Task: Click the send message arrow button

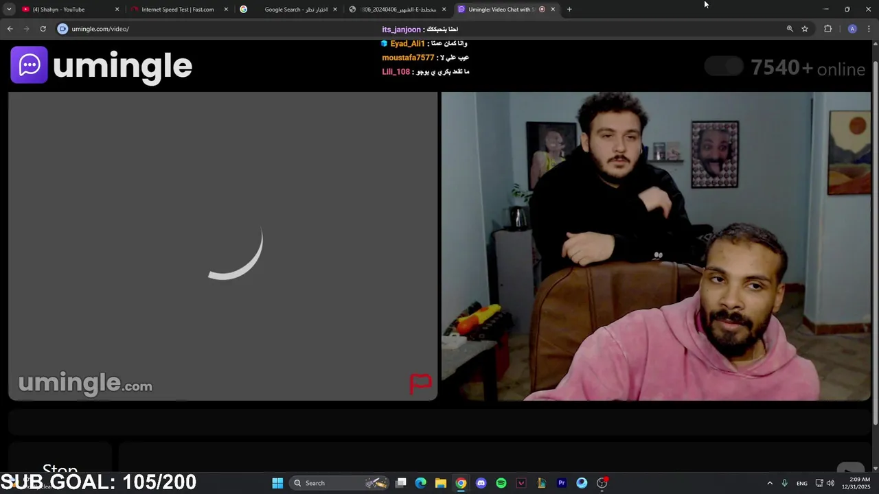Action: click(850, 468)
